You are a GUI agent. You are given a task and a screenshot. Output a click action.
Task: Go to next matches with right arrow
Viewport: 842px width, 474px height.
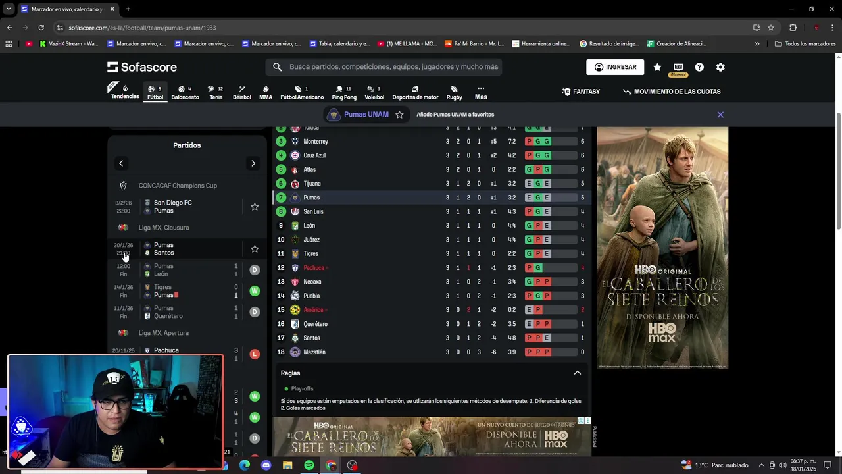pyautogui.click(x=253, y=163)
